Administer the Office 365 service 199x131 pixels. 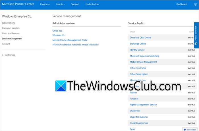click(x=57, y=31)
